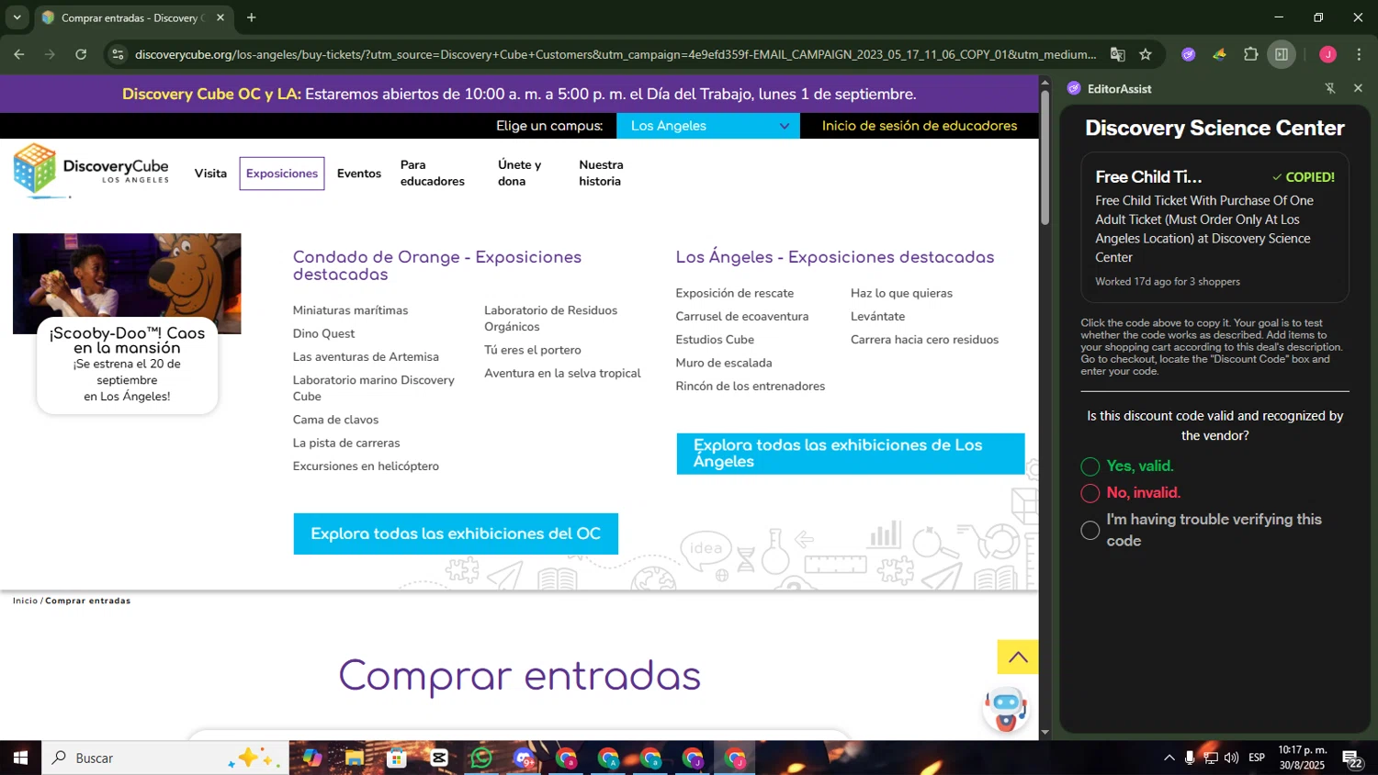Open the tab search dropdown chevron

[17, 17]
